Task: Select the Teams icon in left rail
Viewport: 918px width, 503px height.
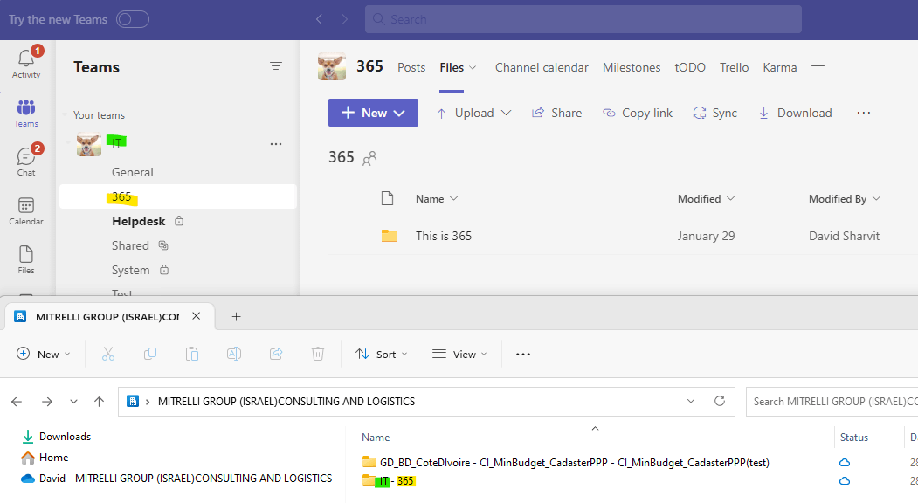Action: click(26, 113)
